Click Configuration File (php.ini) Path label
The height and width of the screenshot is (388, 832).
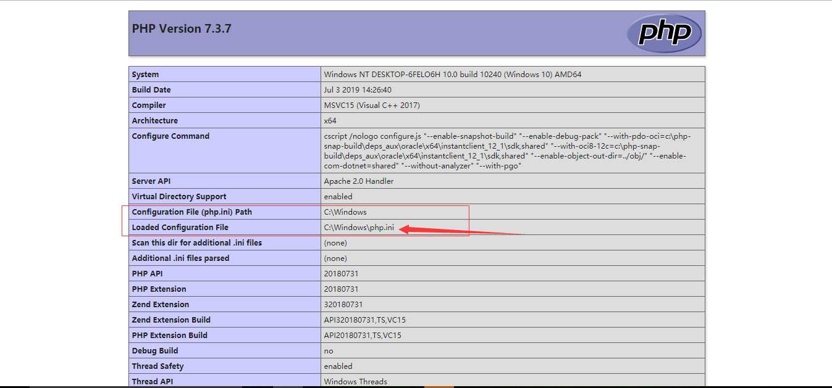coord(192,212)
